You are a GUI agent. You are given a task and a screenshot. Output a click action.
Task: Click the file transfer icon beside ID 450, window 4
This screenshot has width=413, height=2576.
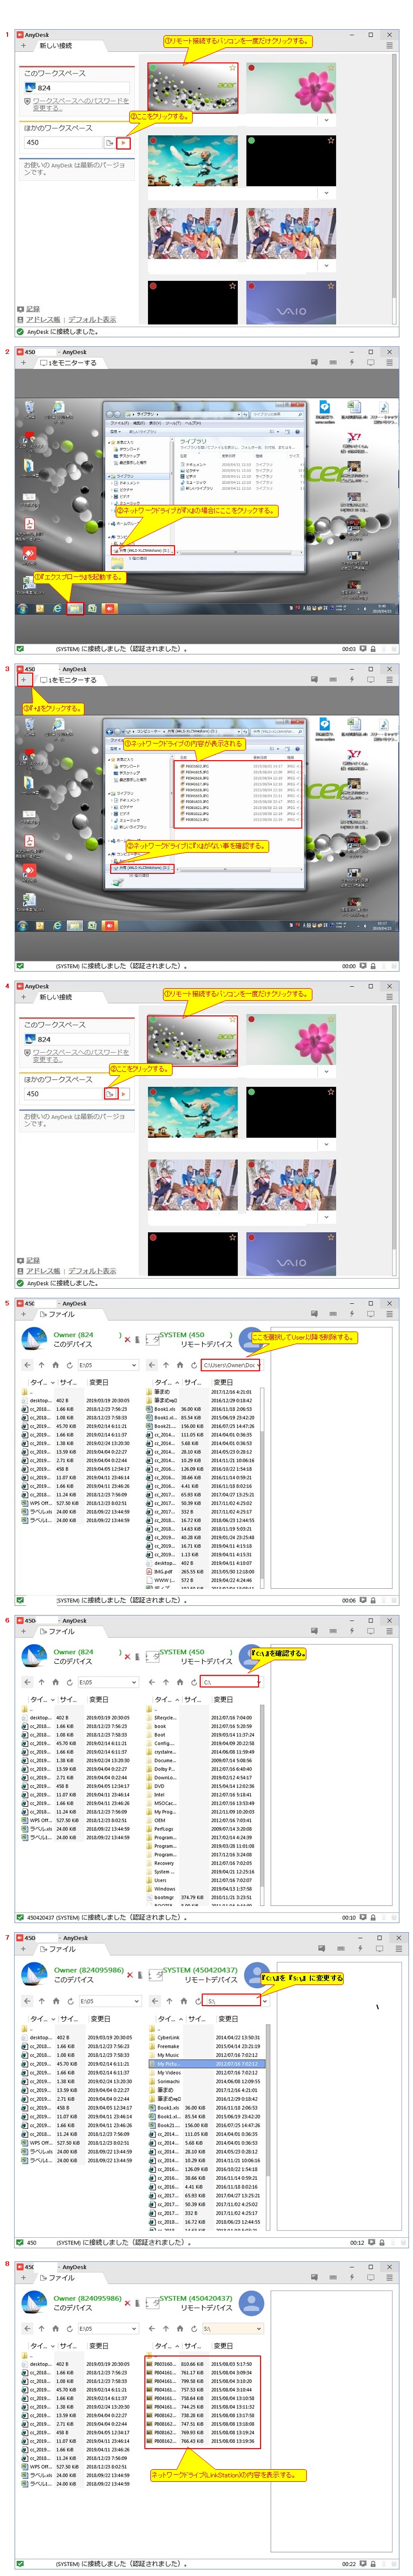pos(110,1094)
